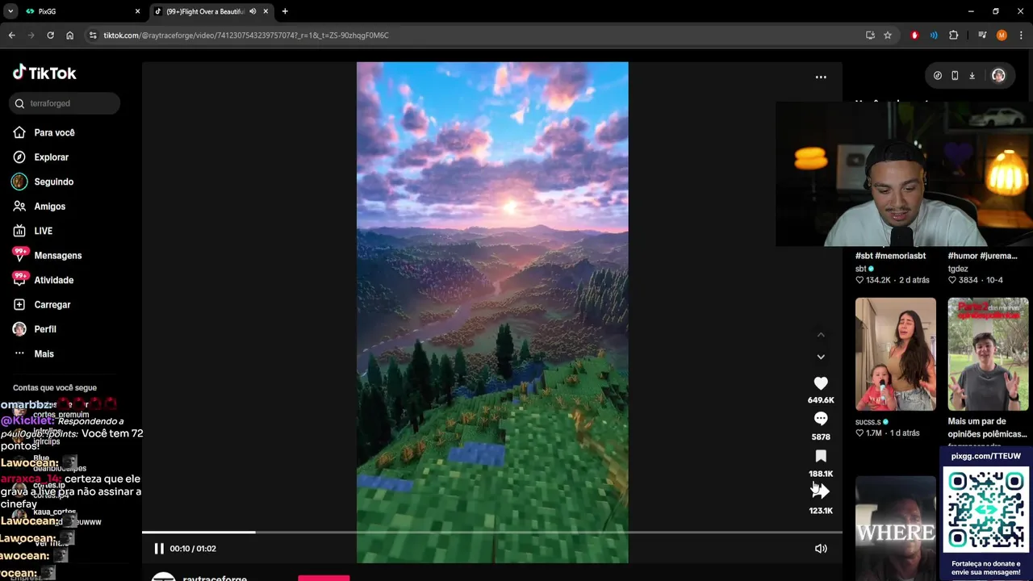Image resolution: width=1033 pixels, height=581 pixels.
Task: Open TikTok coins icon in top pill
Action: (937, 76)
